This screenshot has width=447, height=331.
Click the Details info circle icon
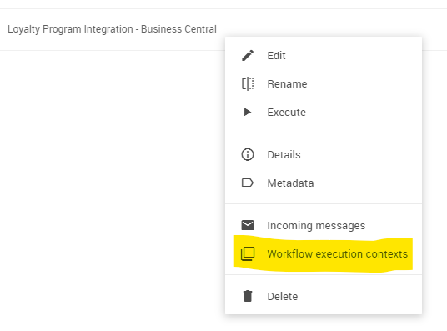click(x=248, y=154)
